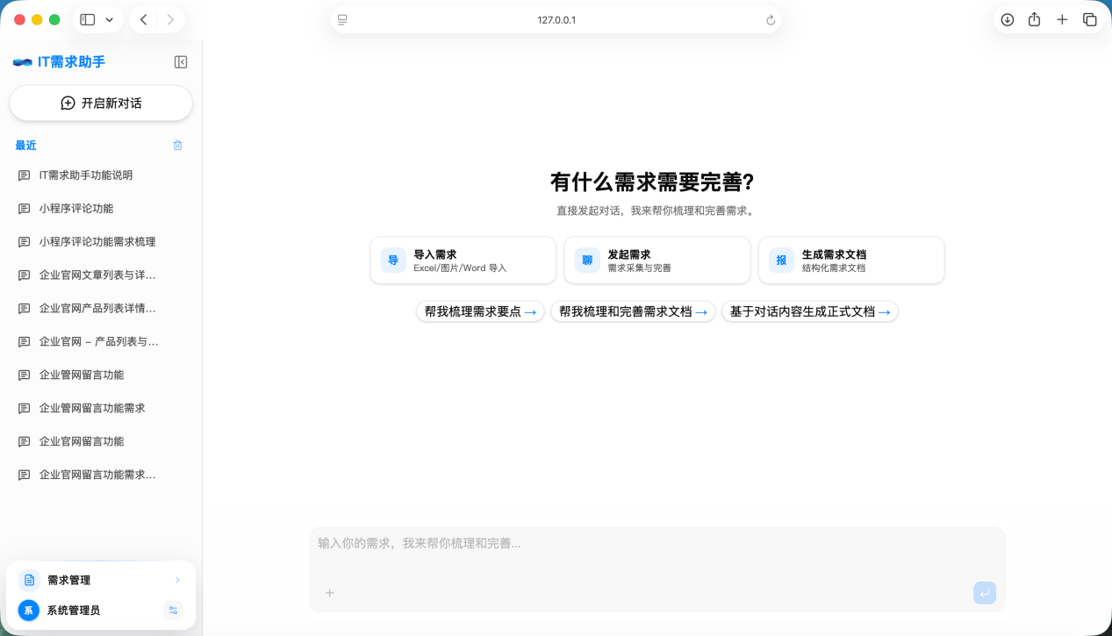Click Safari page reader icon in address bar
The image size is (1112, 636).
[343, 20]
